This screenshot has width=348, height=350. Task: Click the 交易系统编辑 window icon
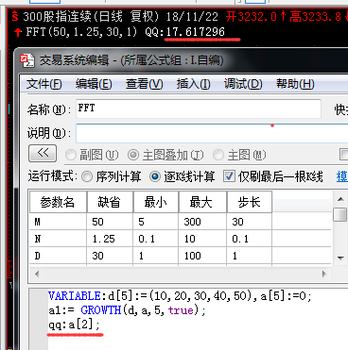pos(27,60)
